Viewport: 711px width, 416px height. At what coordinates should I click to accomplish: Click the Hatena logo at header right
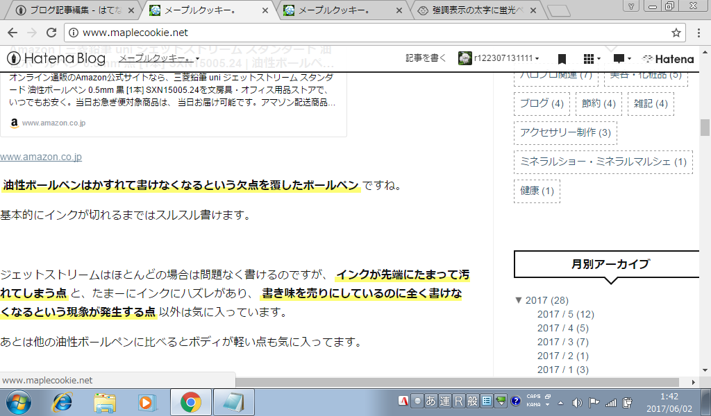[x=668, y=59]
